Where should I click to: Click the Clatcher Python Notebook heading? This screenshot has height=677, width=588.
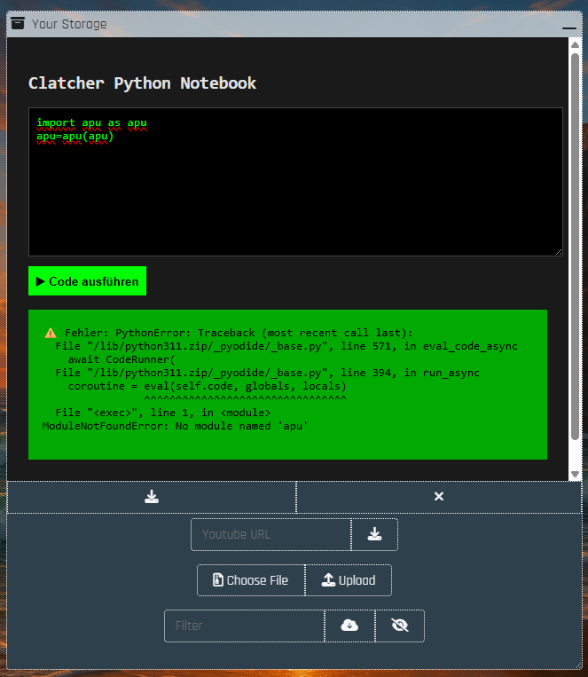click(142, 83)
